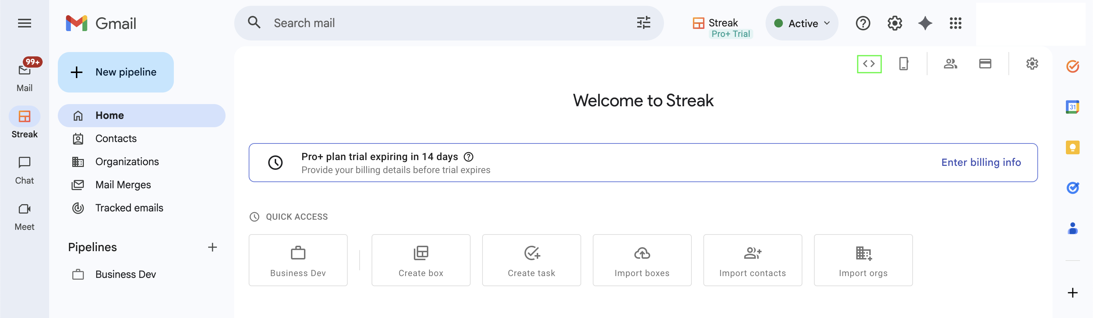1093x318 pixels.
Task: Click the Import contacts card
Action: 752,260
